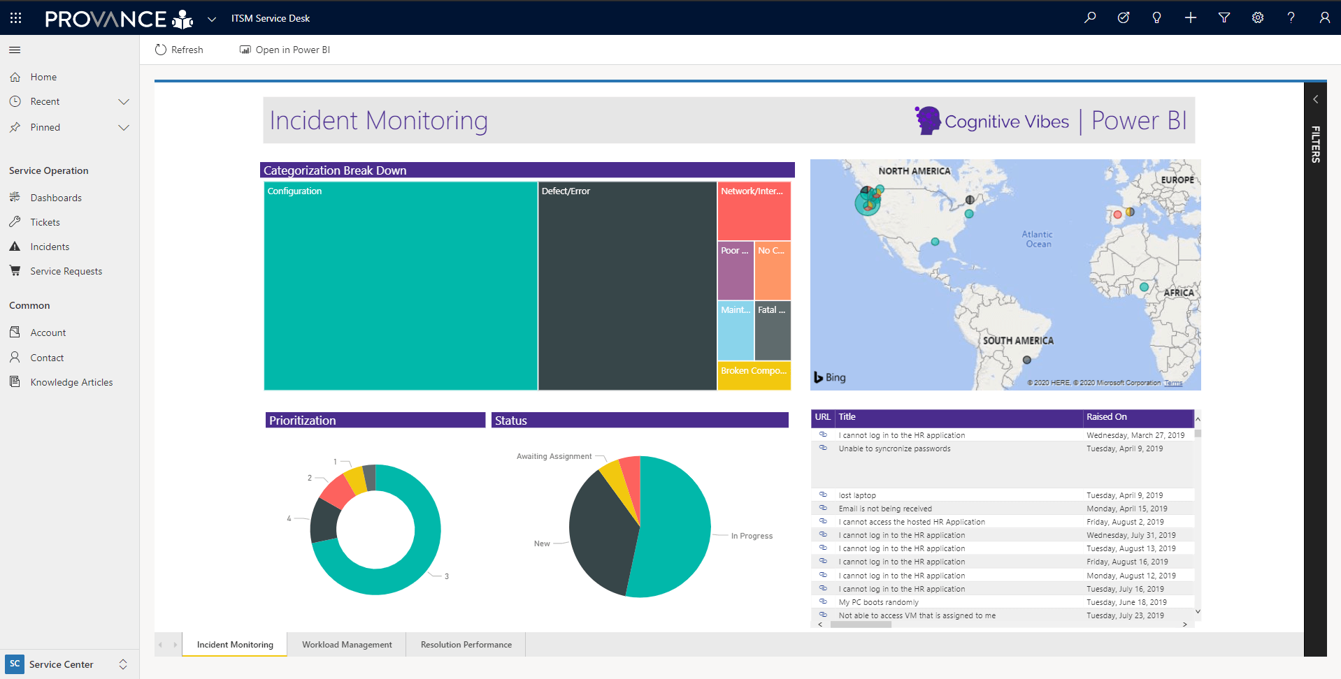The height and width of the screenshot is (679, 1341).
Task: Select the Network/Inter... red treemap tile
Action: [x=754, y=212]
